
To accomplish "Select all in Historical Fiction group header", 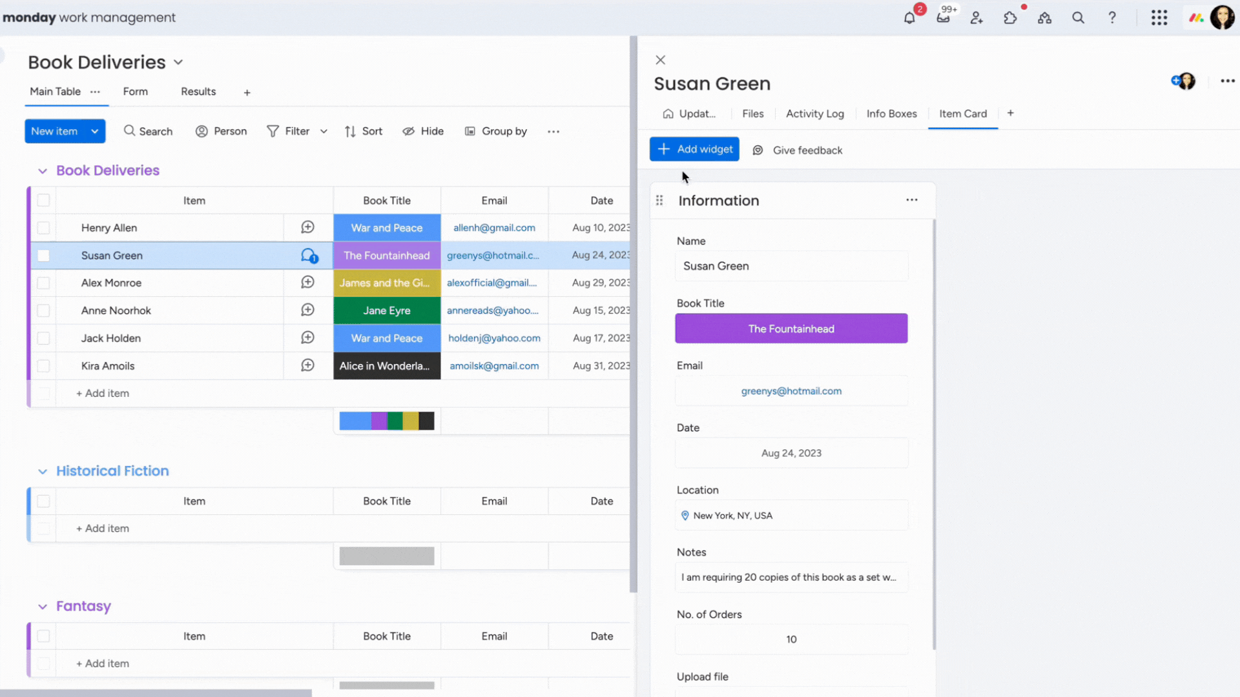I will [43, 501].
